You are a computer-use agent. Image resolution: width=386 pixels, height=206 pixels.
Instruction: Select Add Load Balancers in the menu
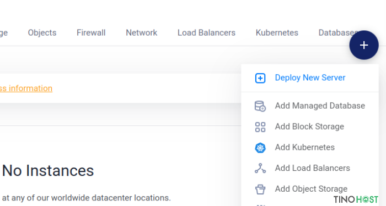coord(310,169)
